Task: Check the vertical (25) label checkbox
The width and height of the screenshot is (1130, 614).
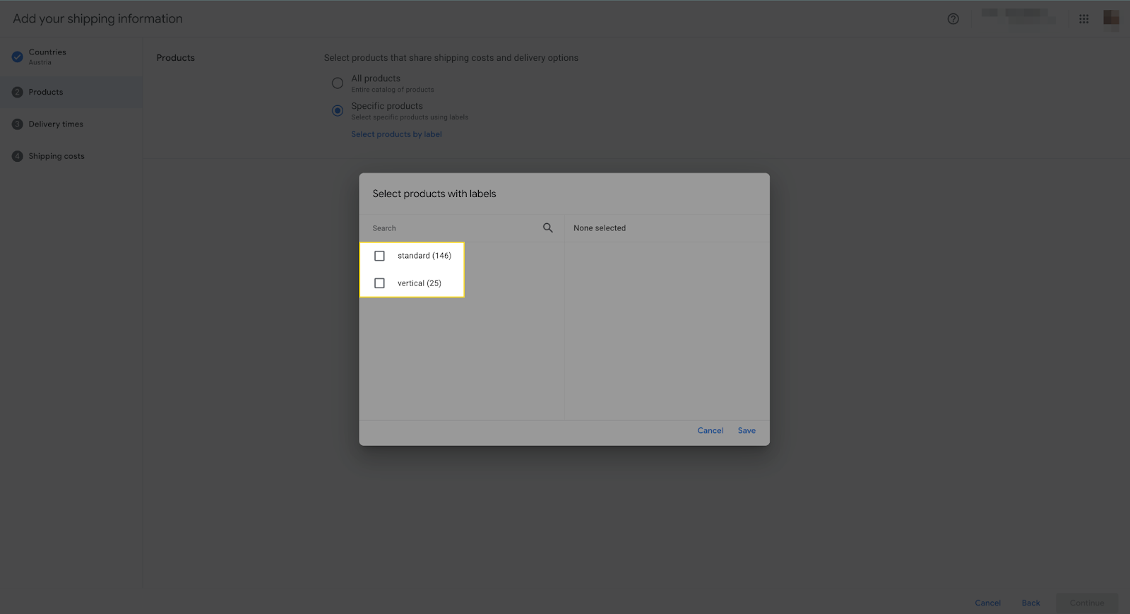Action: (379, 283)
